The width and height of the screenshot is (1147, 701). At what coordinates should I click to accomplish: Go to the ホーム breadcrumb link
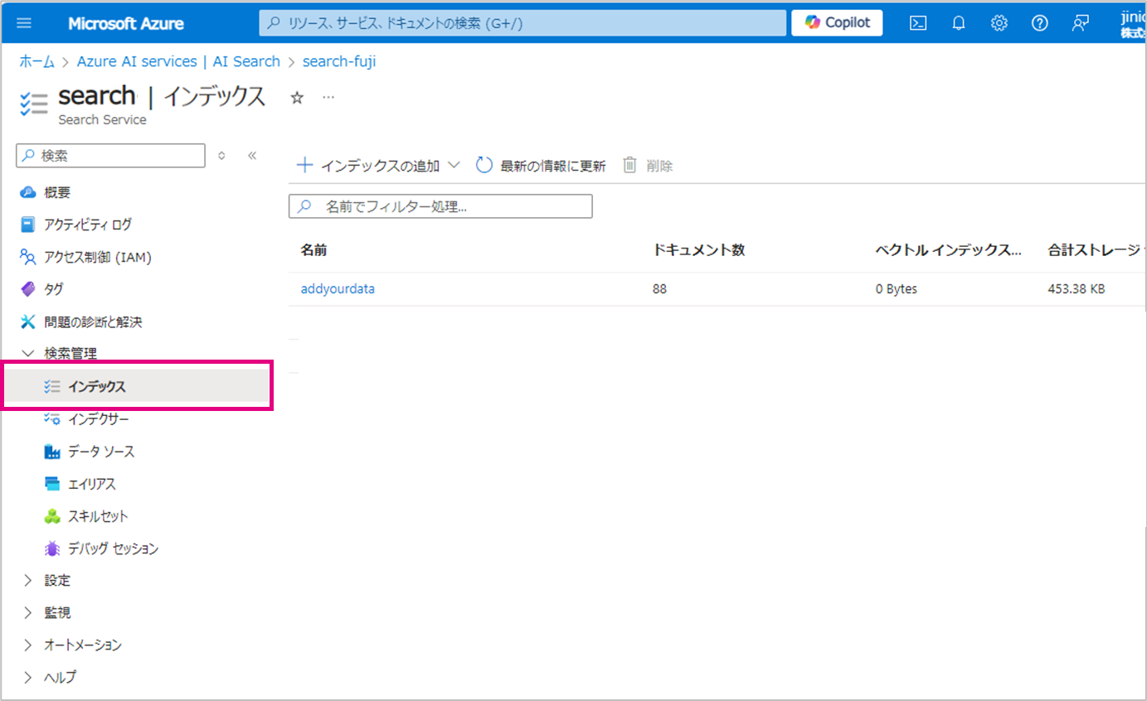(x=37, y=61)
